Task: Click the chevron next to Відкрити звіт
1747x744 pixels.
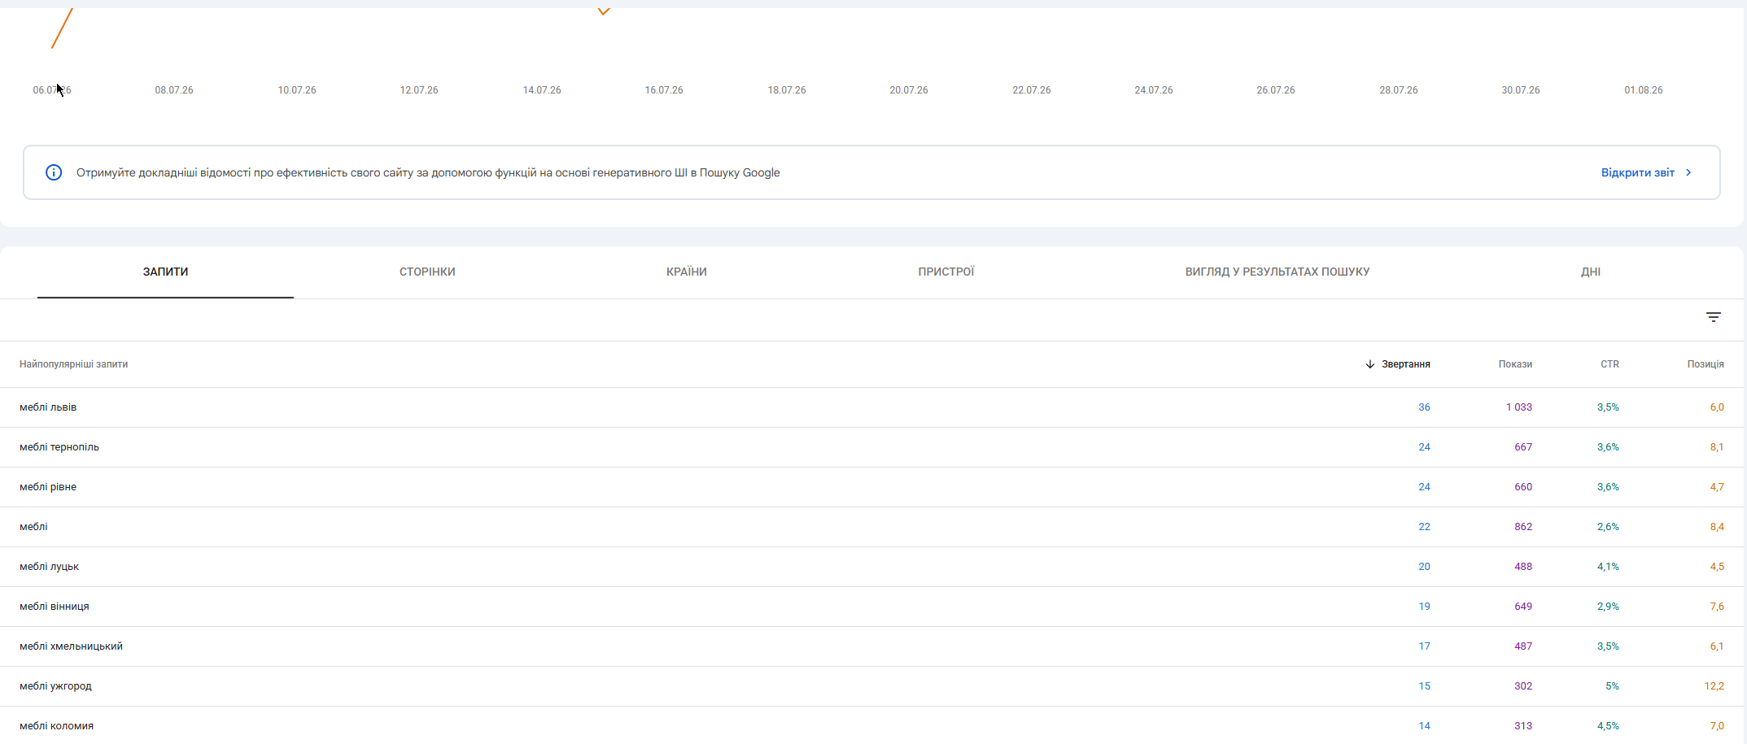Action: (x=1688, y=172)
